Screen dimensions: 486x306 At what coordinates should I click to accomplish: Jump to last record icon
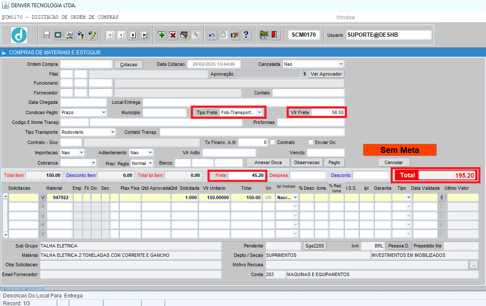(x=145, y=35)
